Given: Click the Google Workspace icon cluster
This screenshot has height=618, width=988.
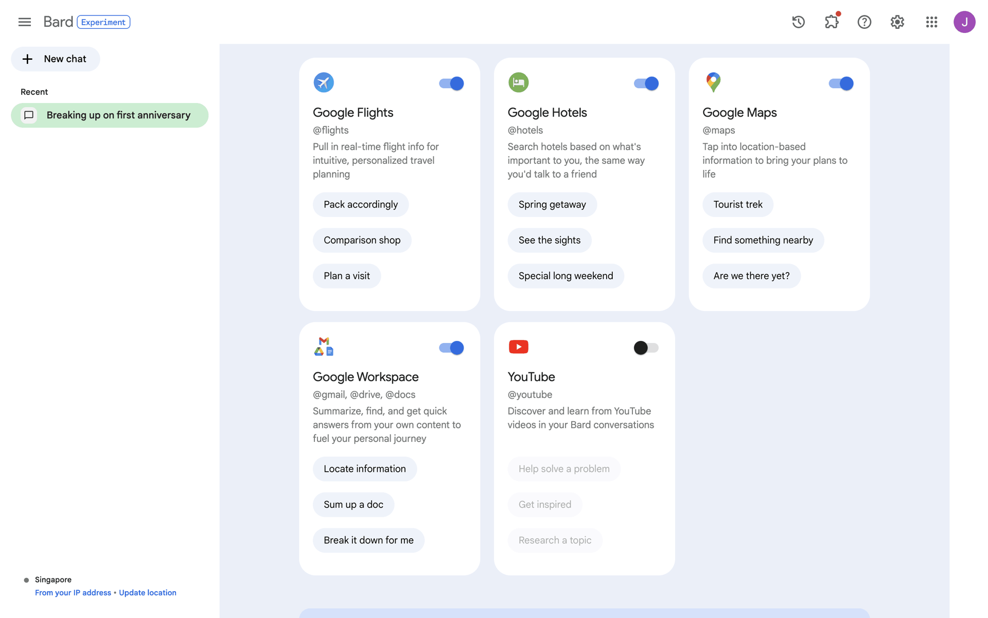Looking at the screenshot, I should [x=324, y=347].
